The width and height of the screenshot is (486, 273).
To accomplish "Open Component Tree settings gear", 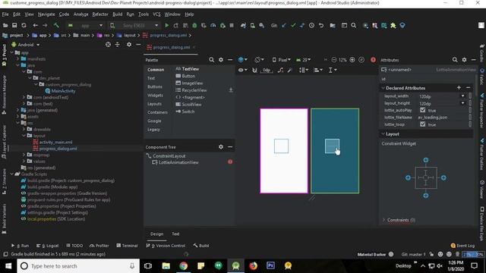I will click(221, 147).
